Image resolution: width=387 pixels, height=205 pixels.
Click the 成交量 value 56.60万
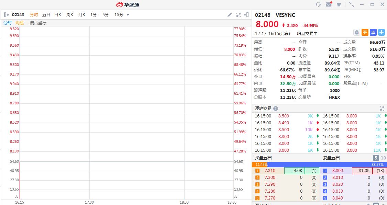tap(377, 43)
